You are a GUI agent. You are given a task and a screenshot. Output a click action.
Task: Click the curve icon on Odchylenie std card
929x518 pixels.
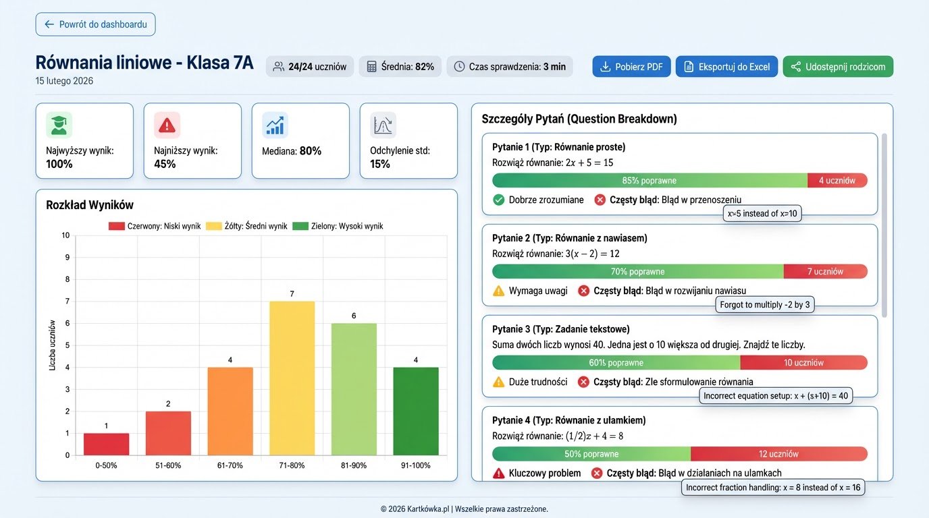[x=382, y=124]
